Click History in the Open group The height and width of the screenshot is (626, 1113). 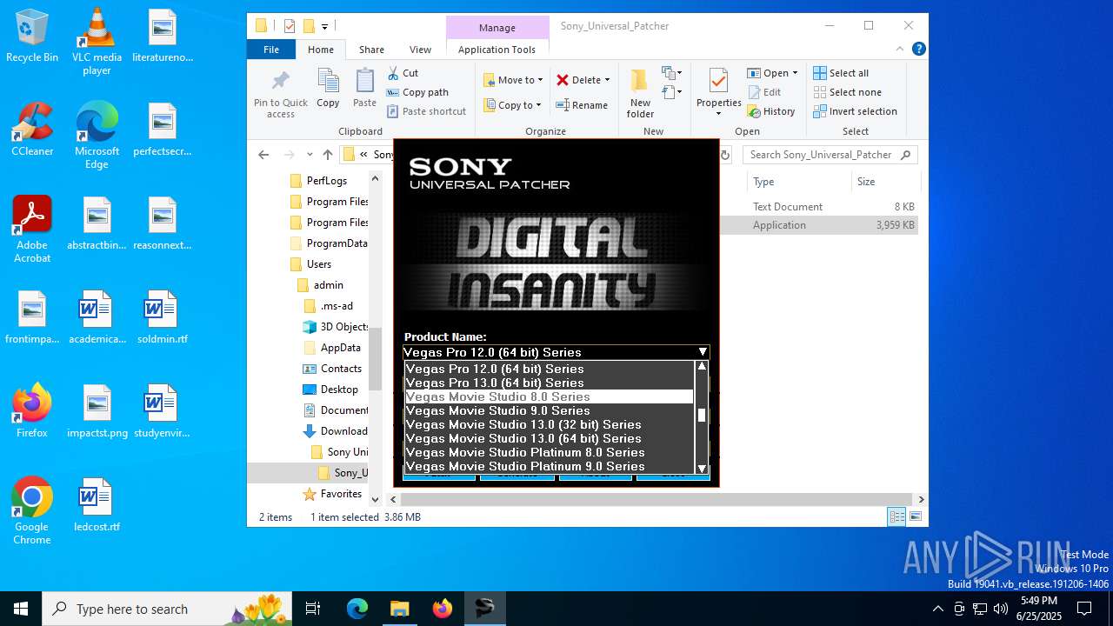(771, 111)
